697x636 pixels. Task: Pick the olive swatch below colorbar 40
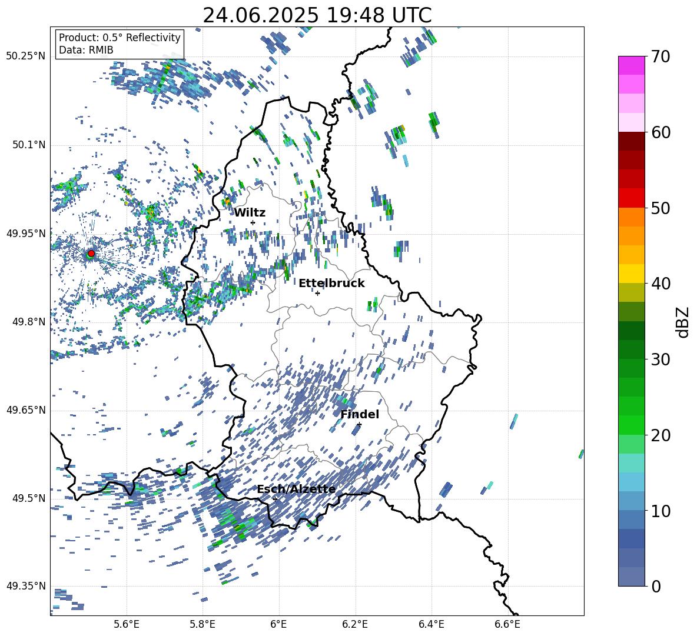click(x=631, y=292)
